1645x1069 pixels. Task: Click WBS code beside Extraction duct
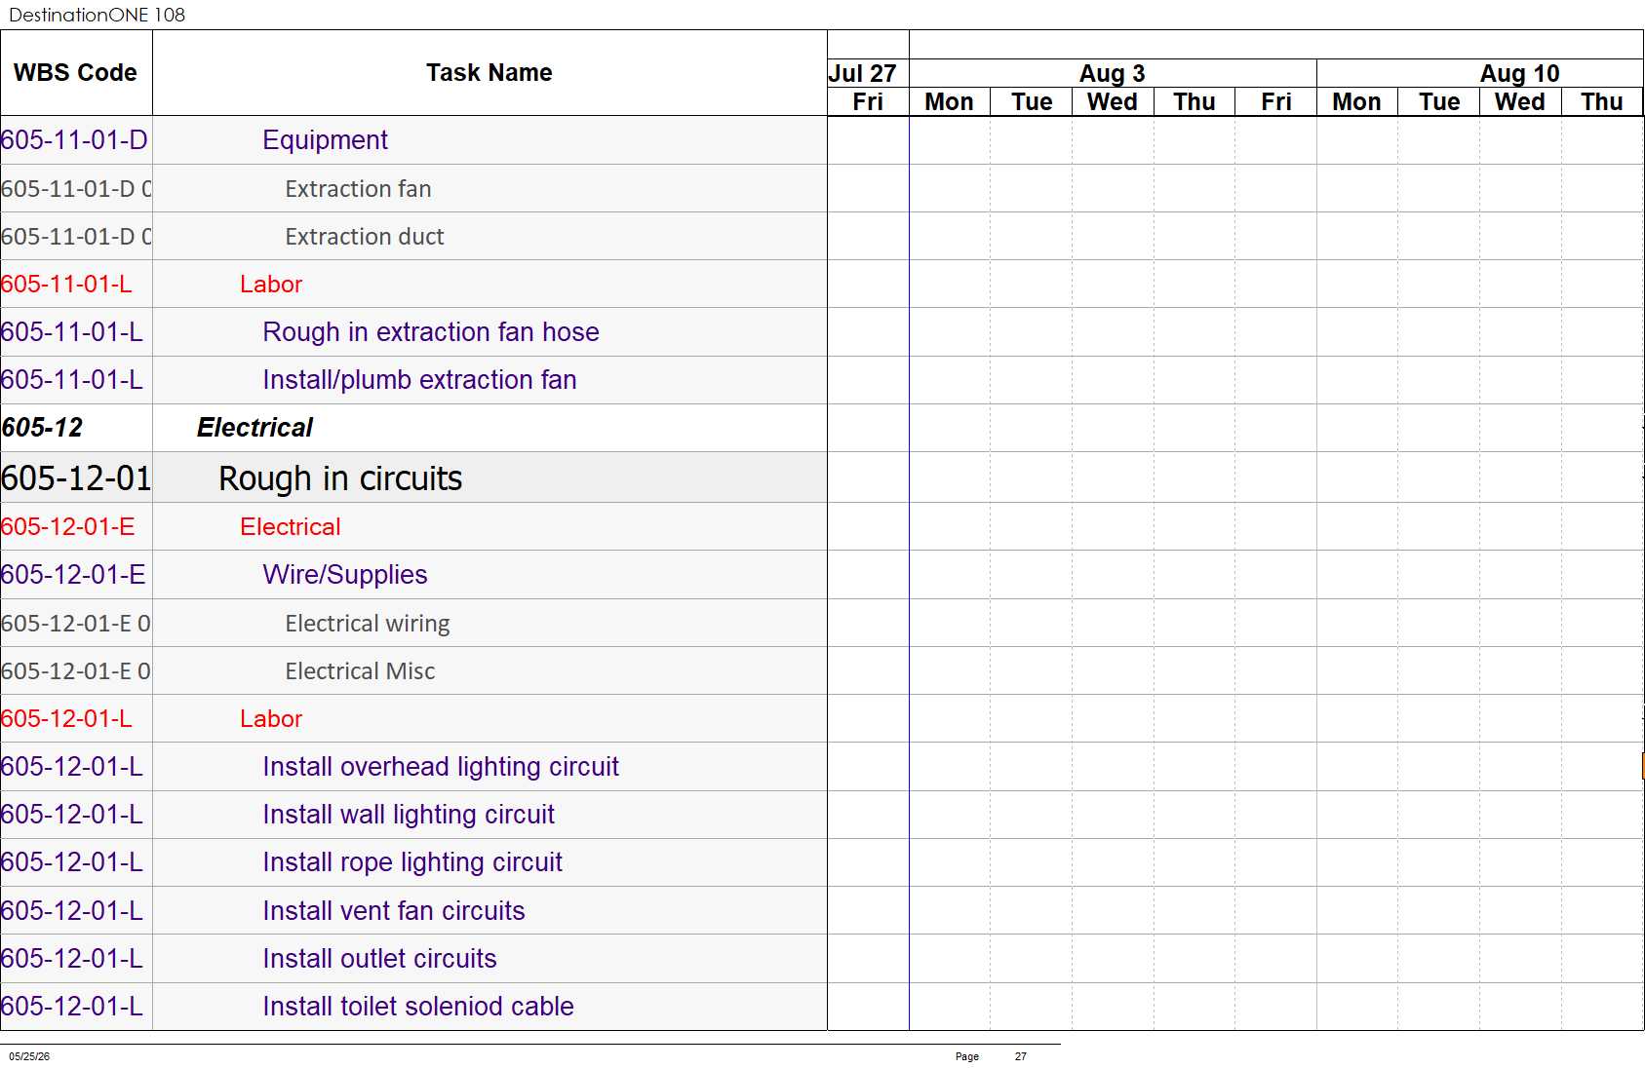pyautogui.click(x=76, y=237)
